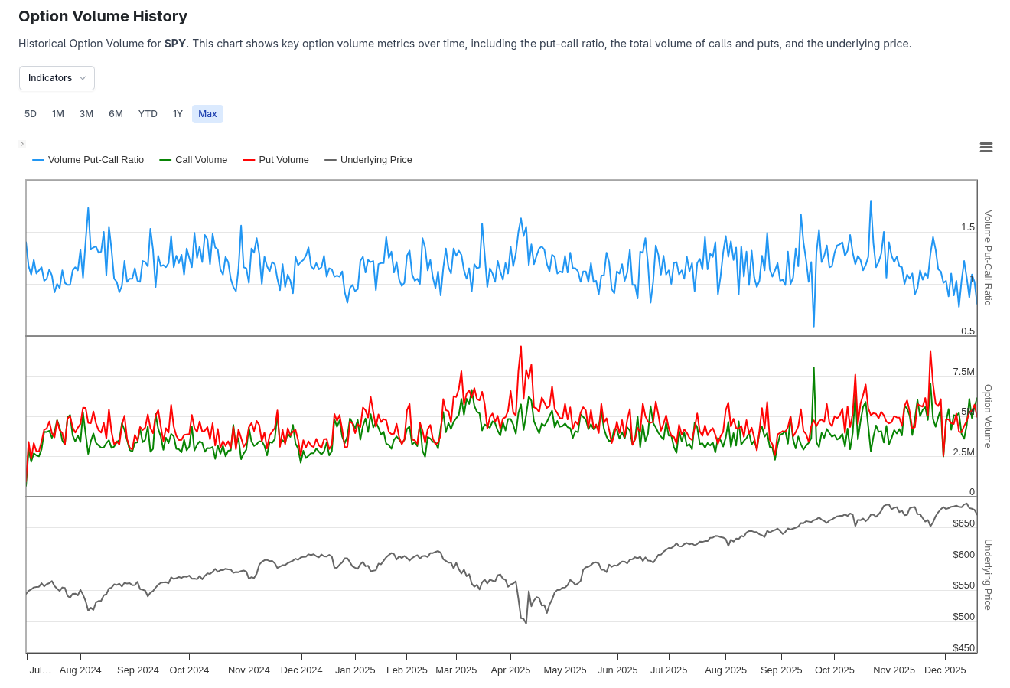1010x688 pixels.
Task: Hide the Call Volume series in the legend
Action: pyautogui.click(x=200, y=159)
